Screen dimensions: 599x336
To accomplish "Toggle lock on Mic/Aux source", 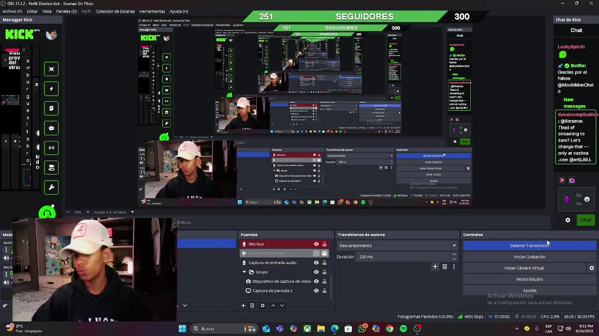I will [x=324, y=244].
